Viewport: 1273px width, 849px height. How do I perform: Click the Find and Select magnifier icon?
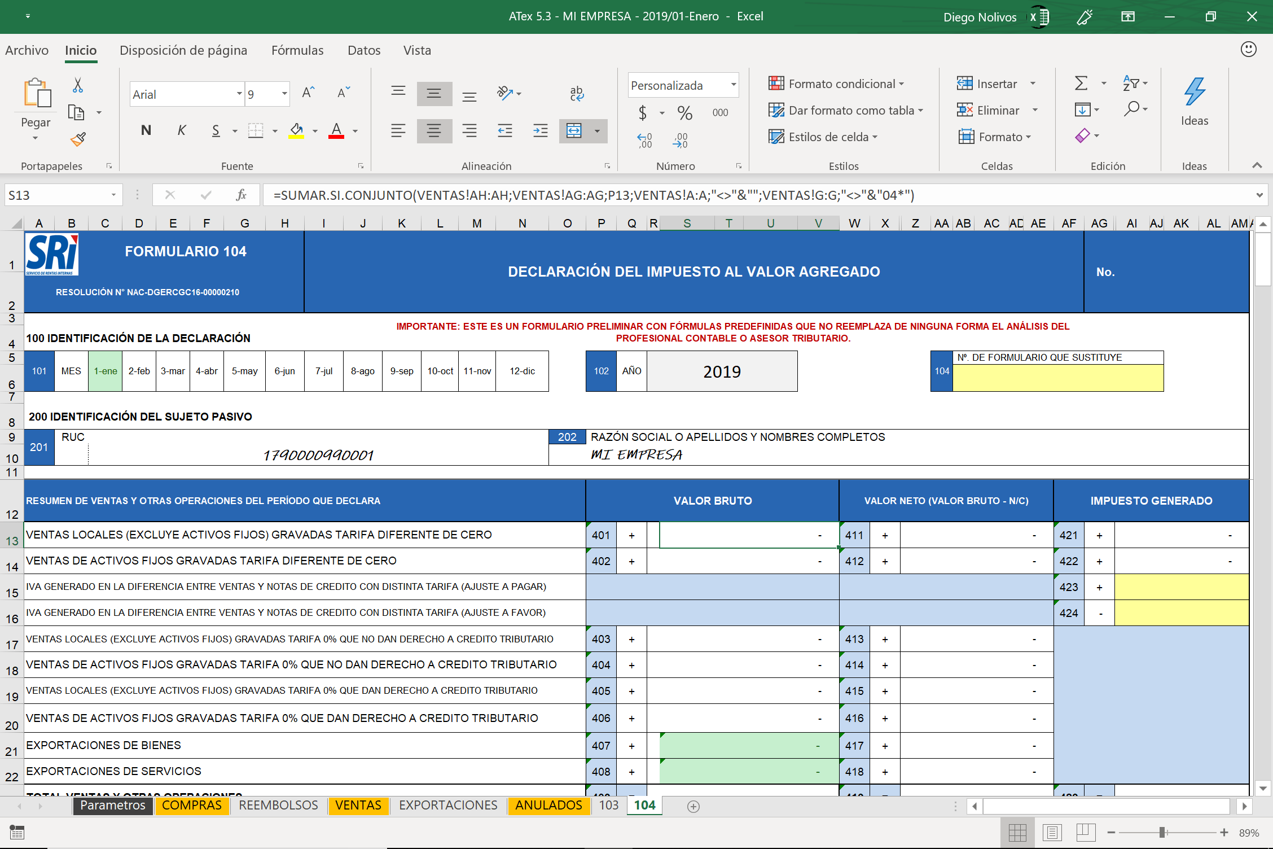point(1131,109)
